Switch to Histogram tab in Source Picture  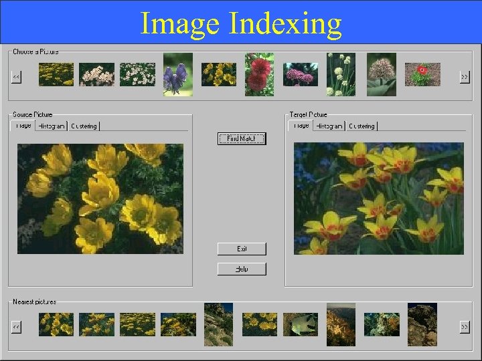pyautogui.click(x=52, y=126)
